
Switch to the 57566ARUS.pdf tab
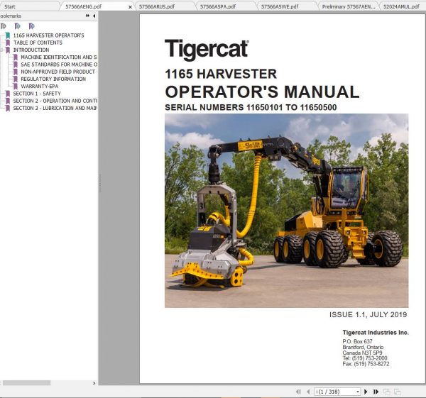coord(157,6)
